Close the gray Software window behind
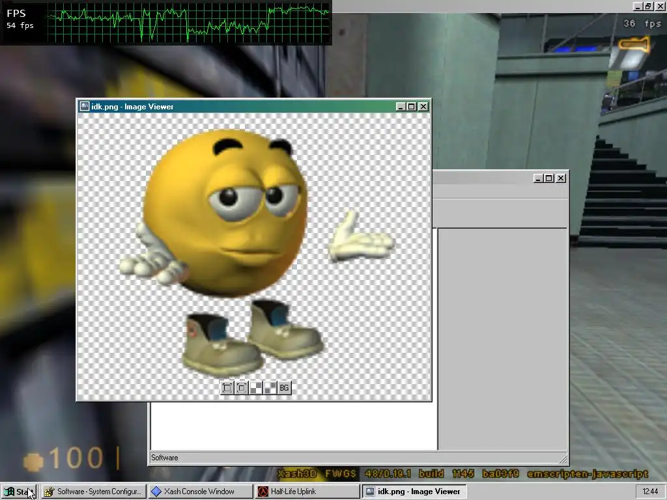The height and width of the screenshot is (500, 667). click(561, 178)
